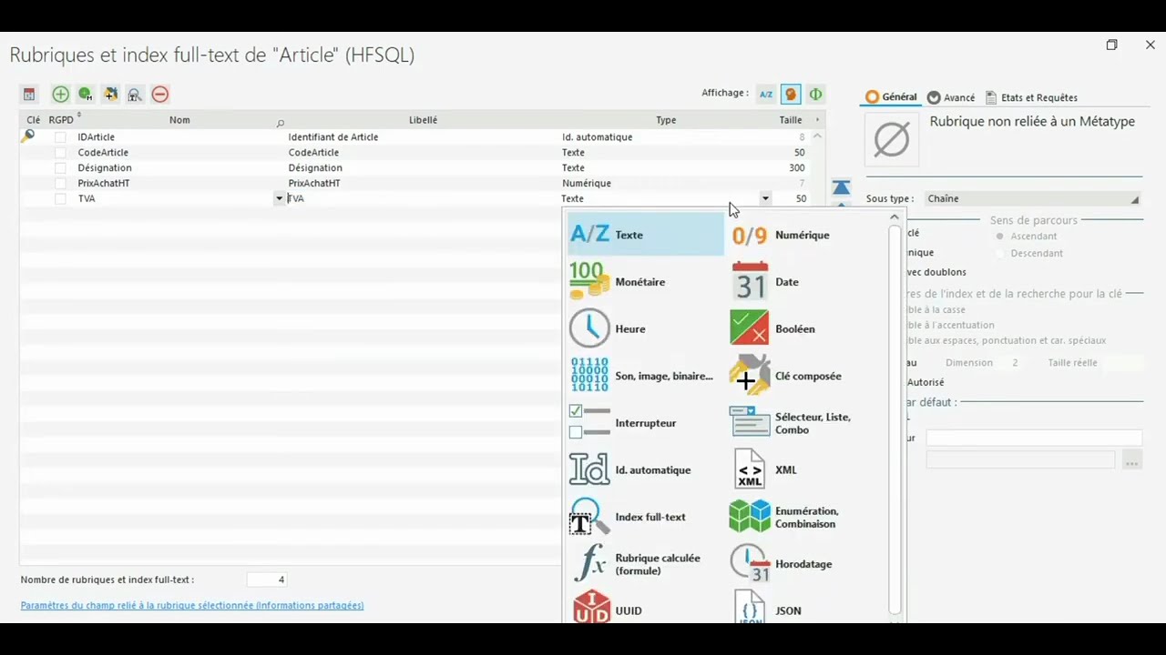This screenshot has width=1166, height=655.
Task: Sort by the Libellé column header
Action: tap(423, 120)
